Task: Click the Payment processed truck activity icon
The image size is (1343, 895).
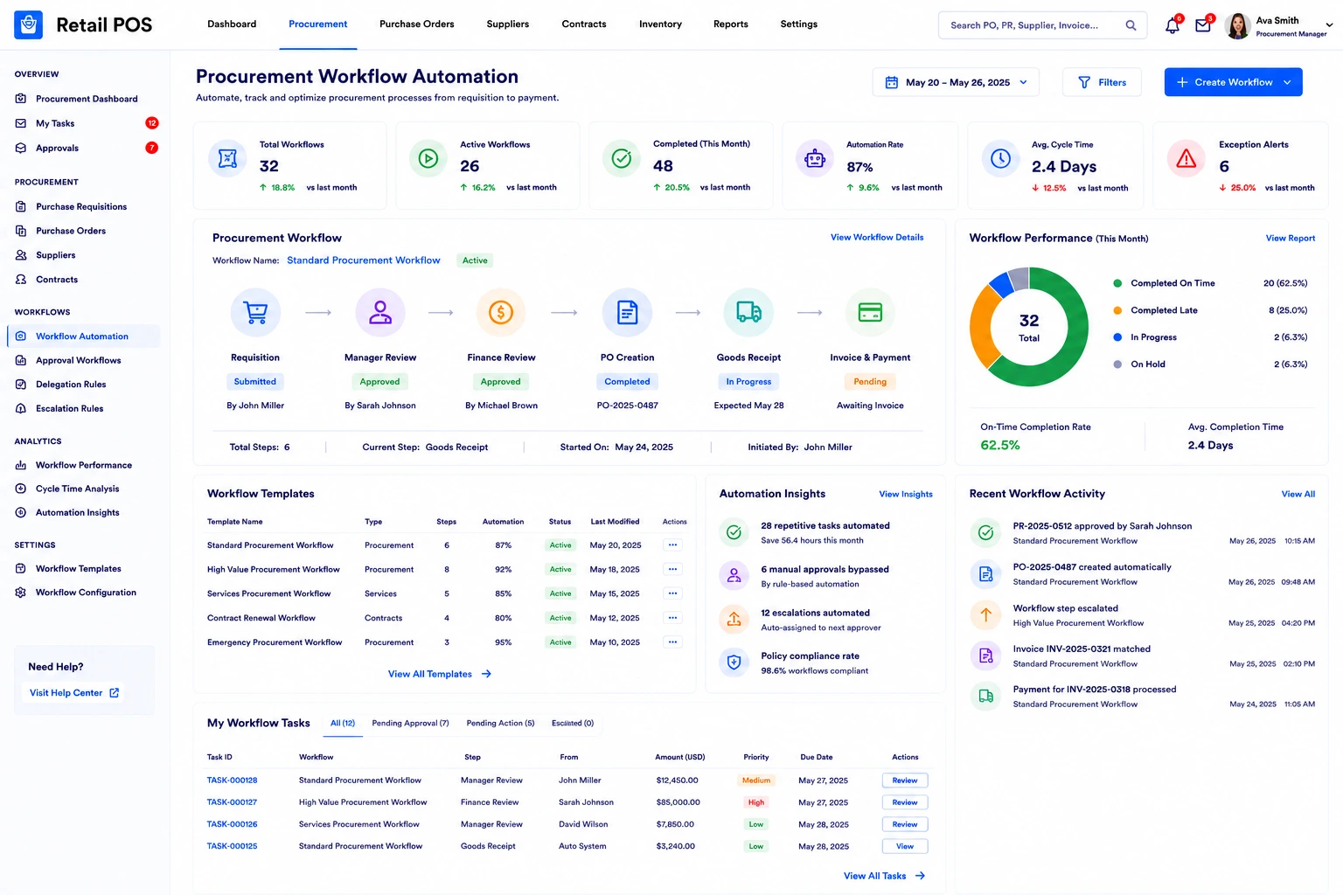Action: [x=986, y=697]
